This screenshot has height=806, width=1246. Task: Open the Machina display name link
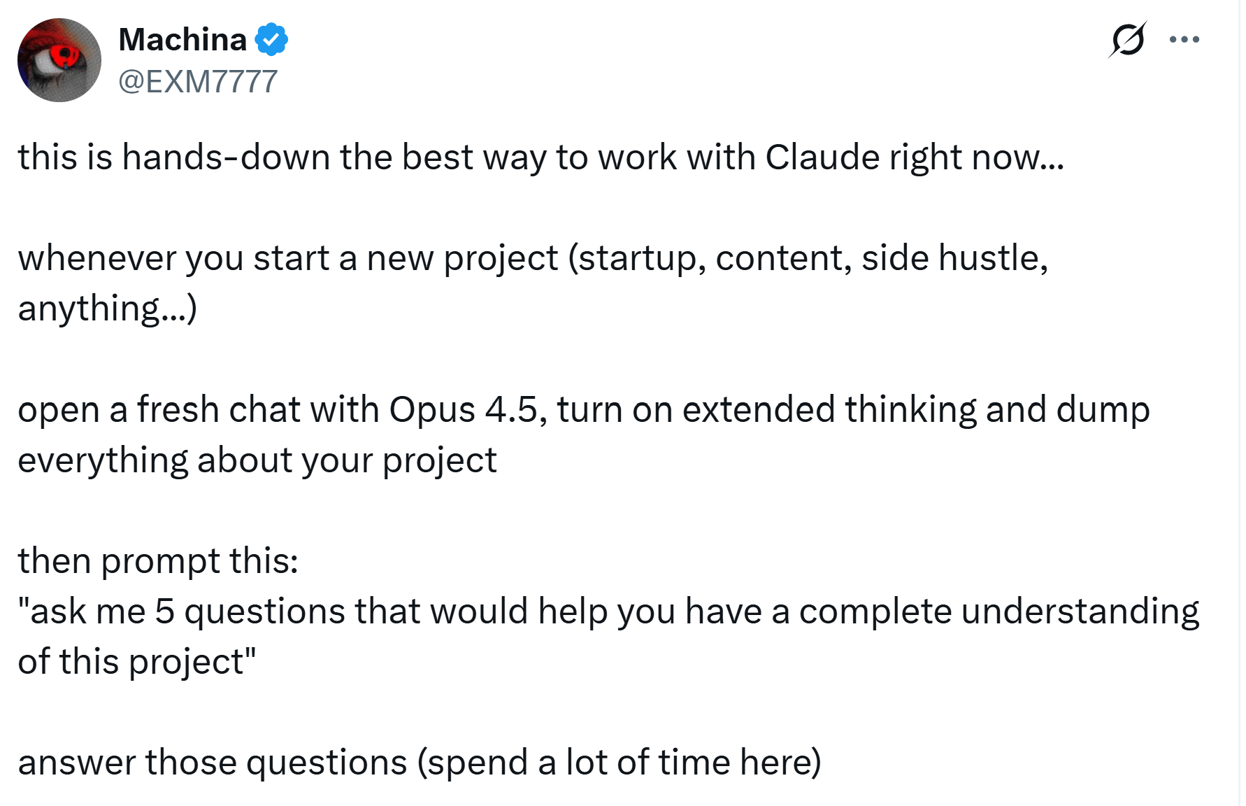182,40
